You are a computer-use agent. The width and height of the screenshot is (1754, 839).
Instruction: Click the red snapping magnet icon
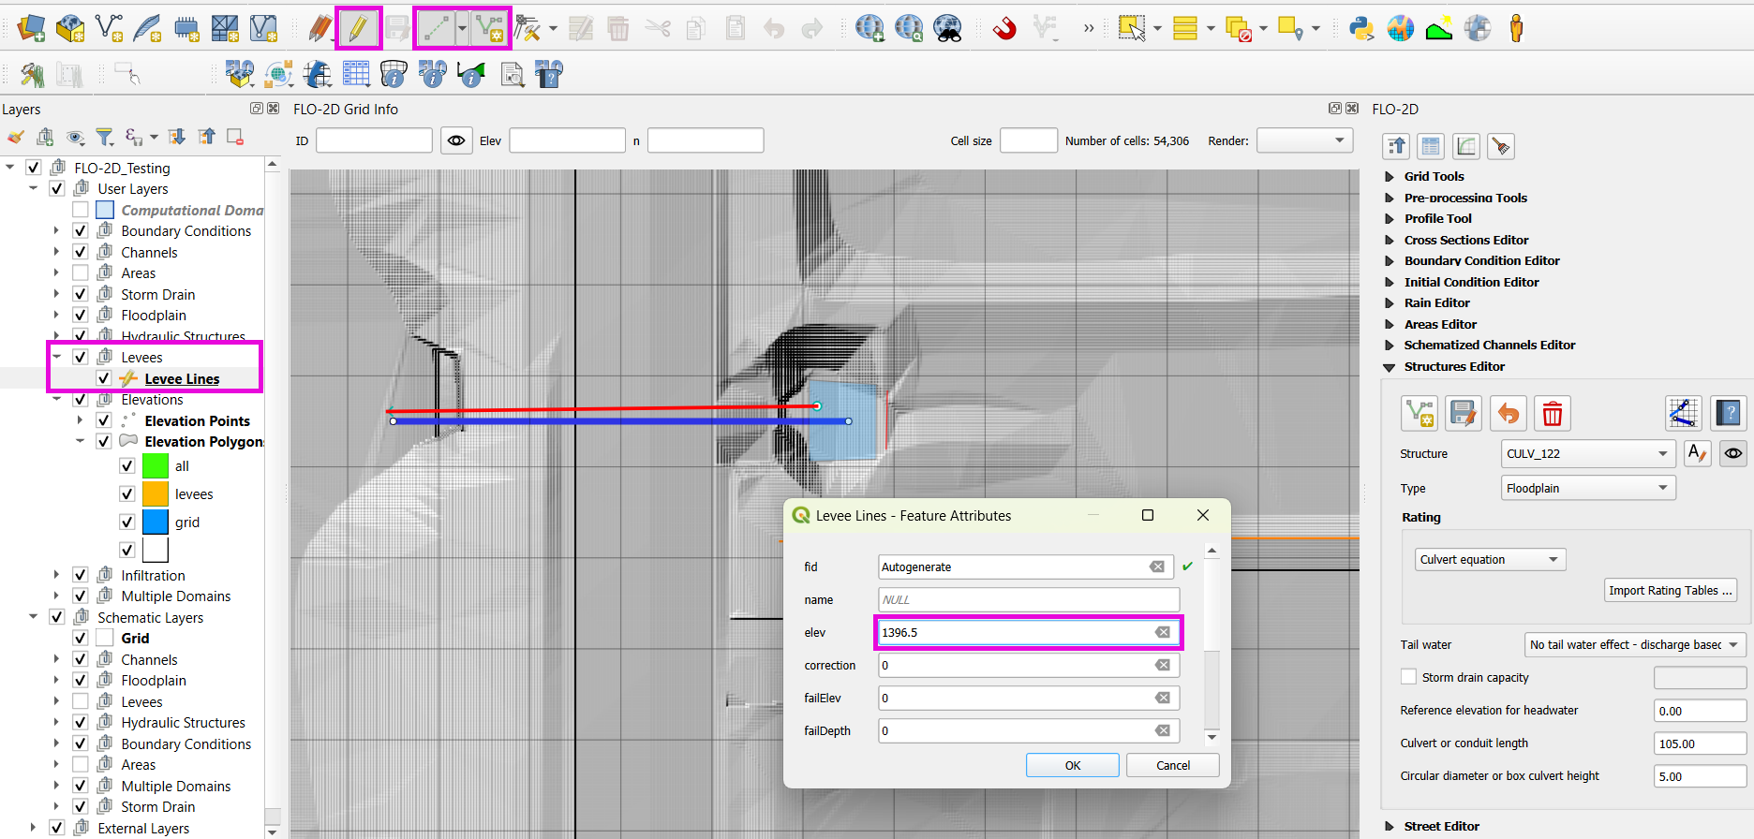coord(1004,28)
